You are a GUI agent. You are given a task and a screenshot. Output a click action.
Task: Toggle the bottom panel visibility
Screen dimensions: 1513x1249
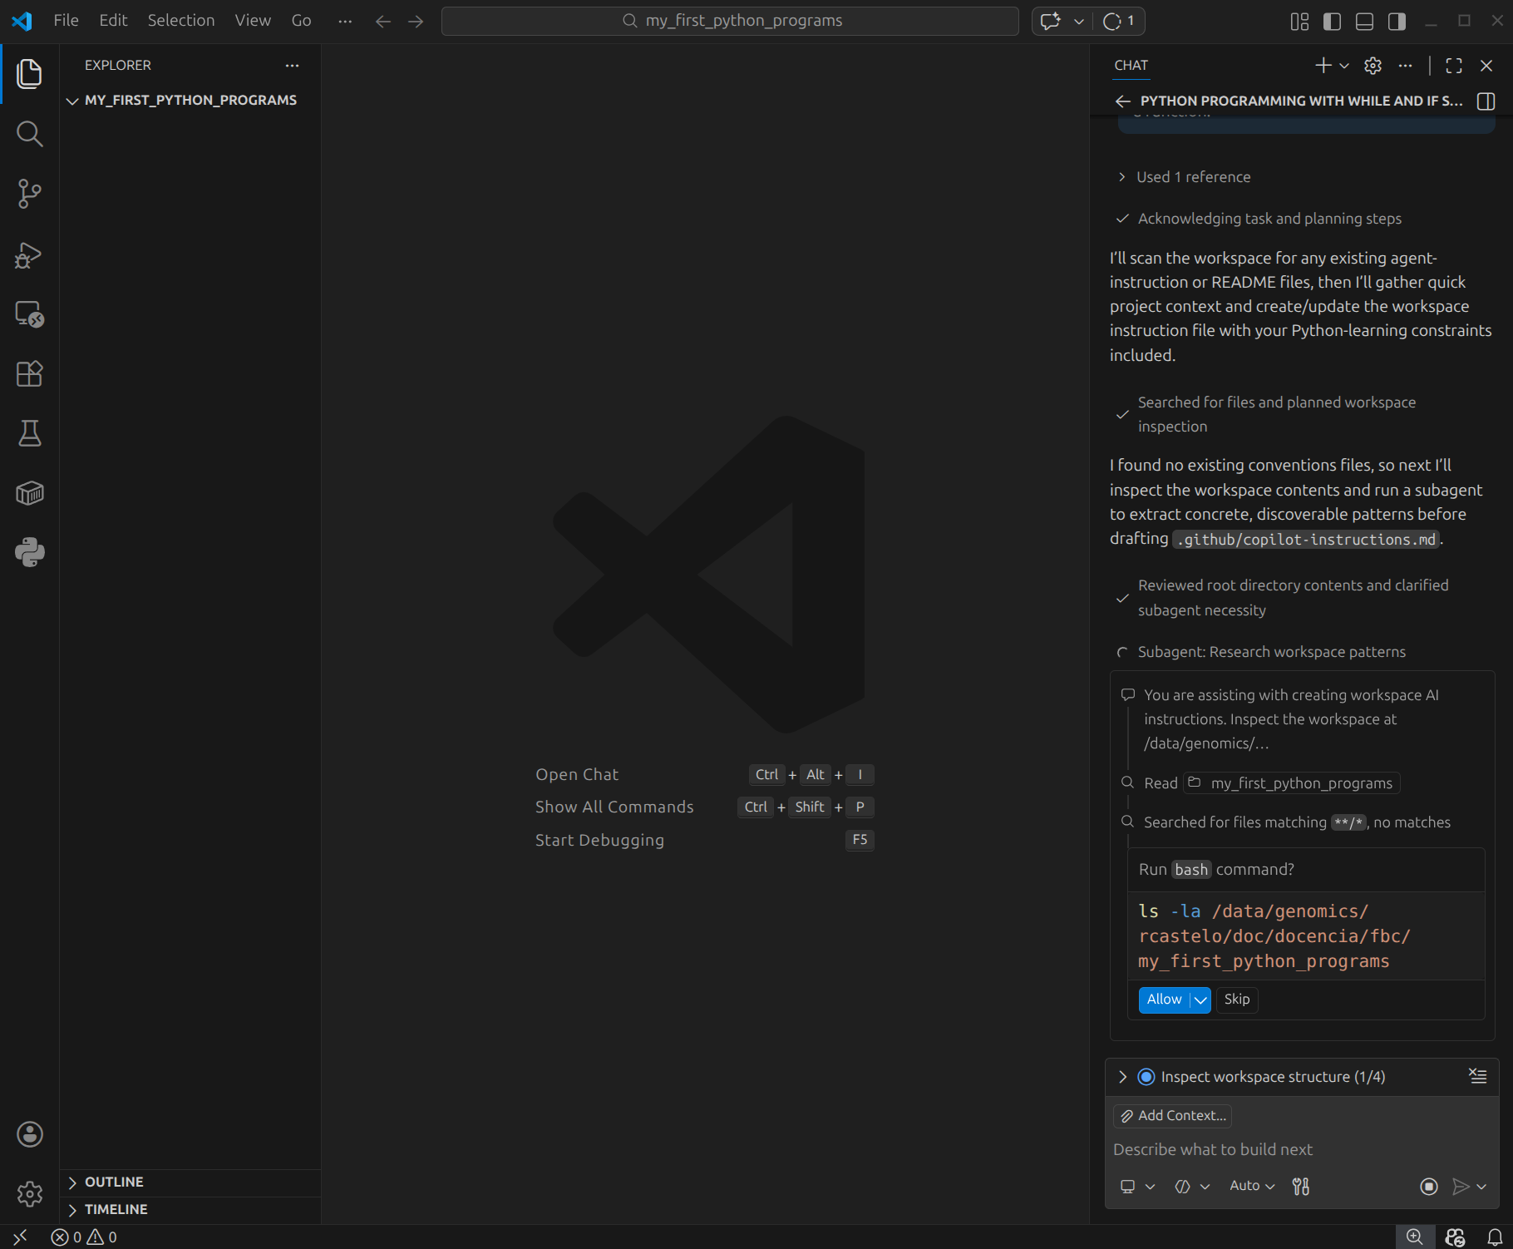(1364, 22)
